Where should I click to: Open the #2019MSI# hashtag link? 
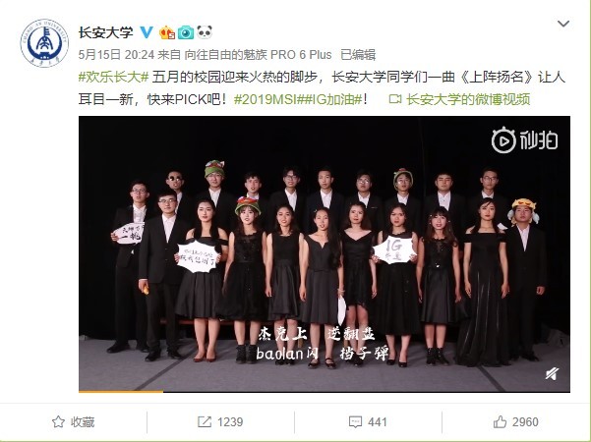tap(266, 99)
